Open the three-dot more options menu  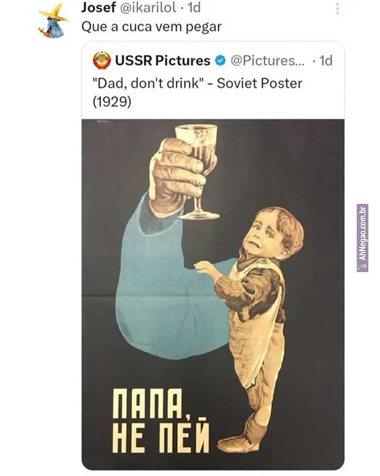point(336,9)
